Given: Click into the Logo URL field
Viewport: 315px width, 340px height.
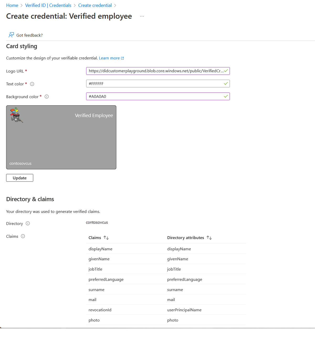Looking at the screenshot, I should pos(158,71).
